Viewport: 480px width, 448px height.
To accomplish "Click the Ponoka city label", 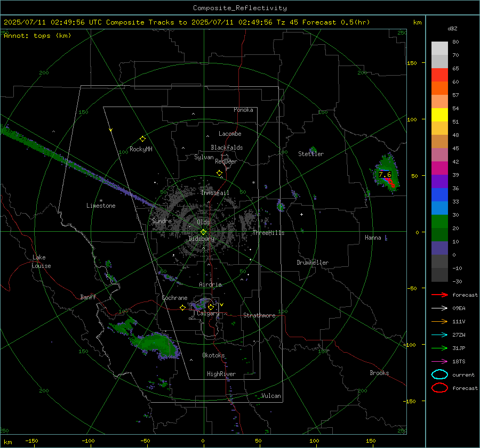I will (x=243, y=110).
